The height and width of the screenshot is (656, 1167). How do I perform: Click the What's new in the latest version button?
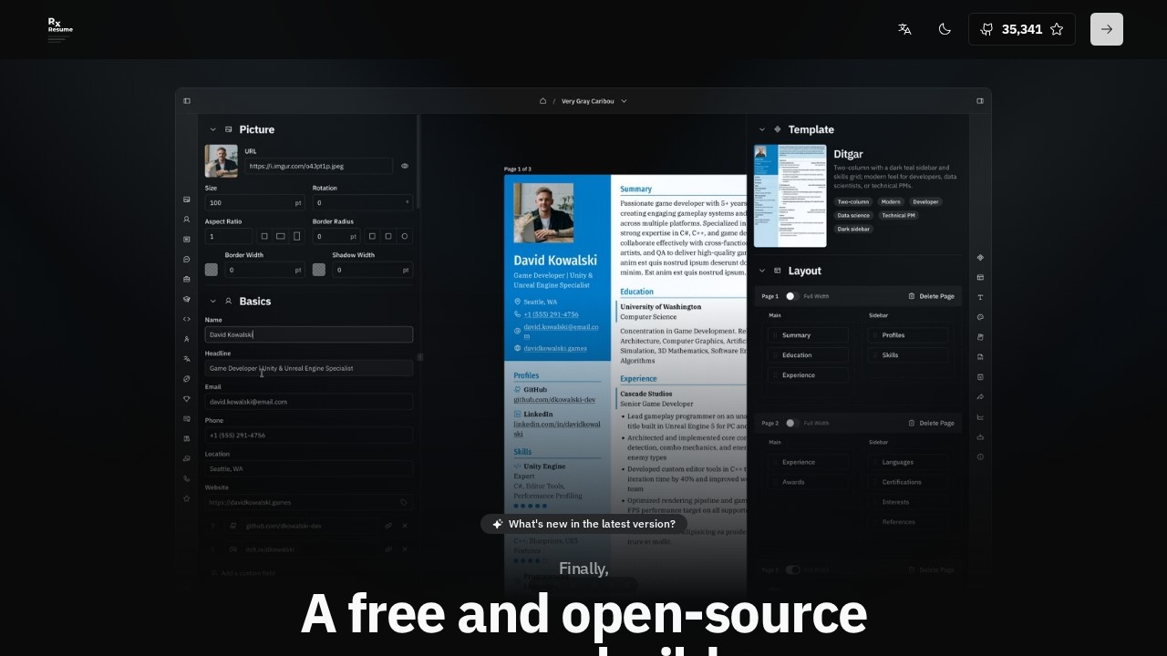[583, 524]
